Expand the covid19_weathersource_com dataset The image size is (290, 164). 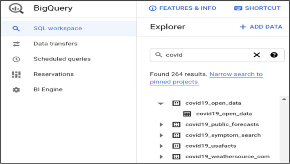pyautogui.click(x=161, y=157)
